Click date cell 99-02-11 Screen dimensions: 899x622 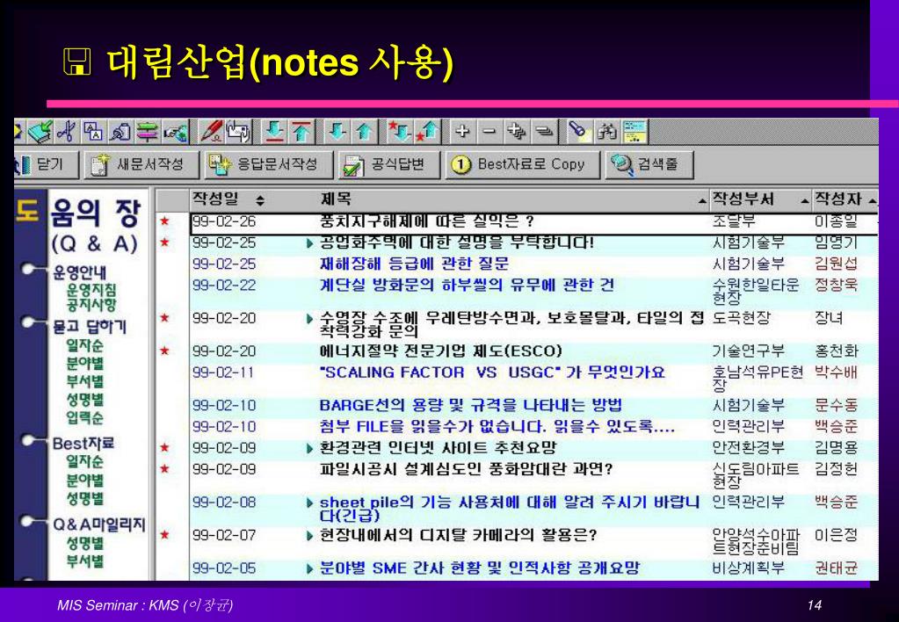[x=223, y=372]
